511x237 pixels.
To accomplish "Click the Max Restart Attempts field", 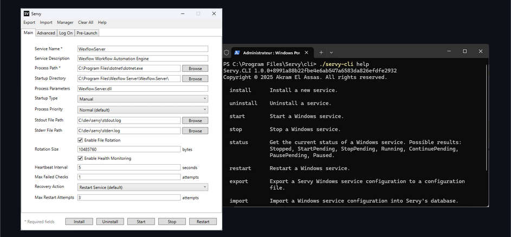I will pyautogui.click(x=129, y=198).
